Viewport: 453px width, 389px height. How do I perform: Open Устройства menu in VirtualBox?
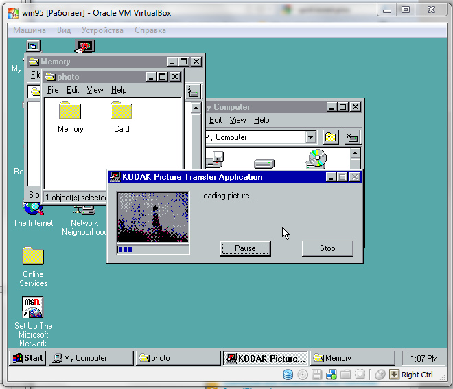tap(102, 30)
